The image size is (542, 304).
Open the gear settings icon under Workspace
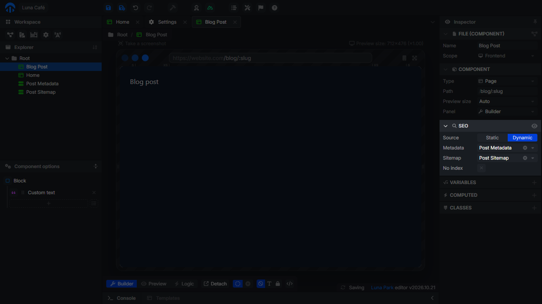pos(46,35)
